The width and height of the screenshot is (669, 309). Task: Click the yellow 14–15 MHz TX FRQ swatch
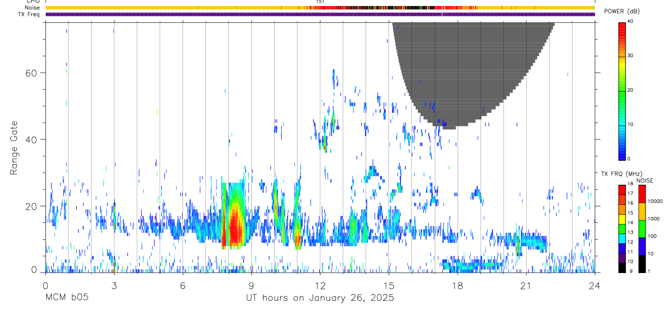pyautogui.click(x=622, y=219)
